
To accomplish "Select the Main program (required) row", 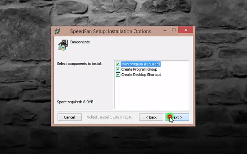I will [141, 64].
